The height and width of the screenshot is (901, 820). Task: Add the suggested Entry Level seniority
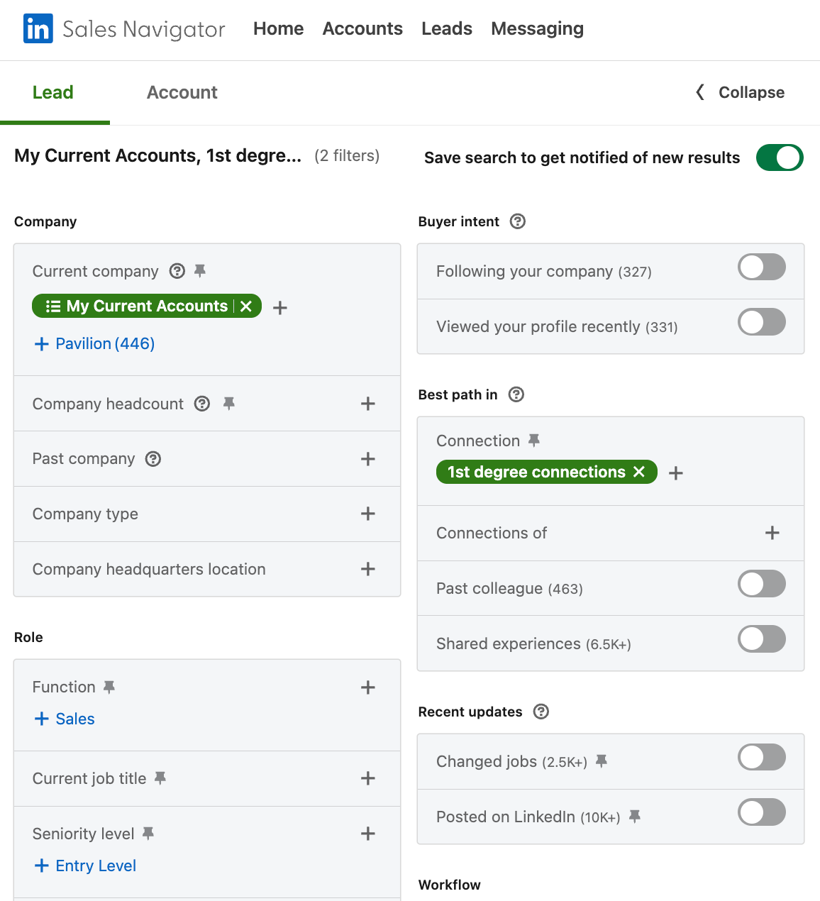pos(85,866)
